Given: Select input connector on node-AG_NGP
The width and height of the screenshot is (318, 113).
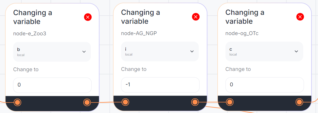Looking at the screenshot, I should pyautogui.click(x=125, y=102).
